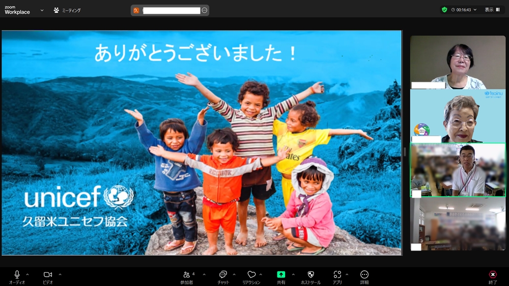This screenshot has width=509, height=286.
Task: Expand the arrow next to 参加者
Action: pyautogui.click(x=204, y=274)
